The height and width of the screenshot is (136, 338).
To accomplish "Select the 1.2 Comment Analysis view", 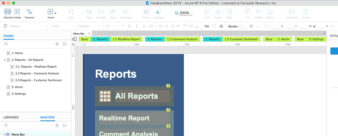I will (x=182, y=39).
